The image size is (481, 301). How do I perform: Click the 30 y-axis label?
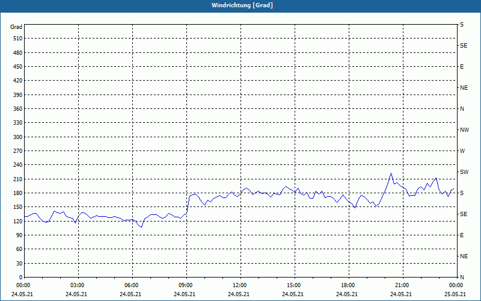19,263
